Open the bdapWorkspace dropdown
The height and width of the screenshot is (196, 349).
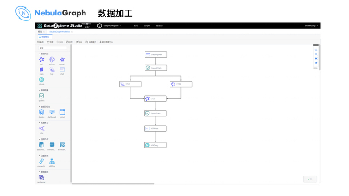pos(112,25)
